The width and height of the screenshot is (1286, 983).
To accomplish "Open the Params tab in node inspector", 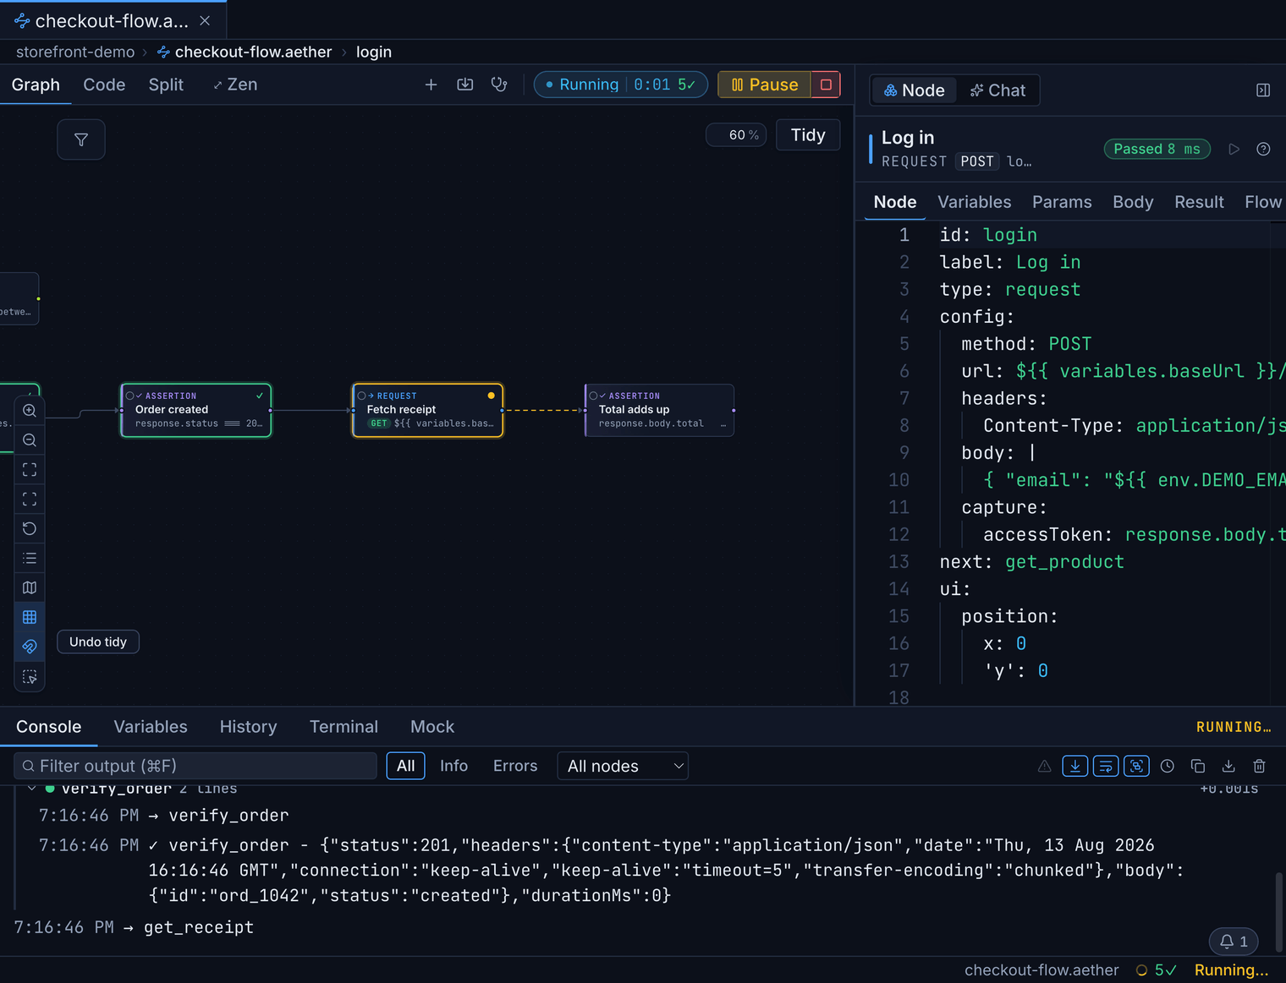I will [1062, 202].
